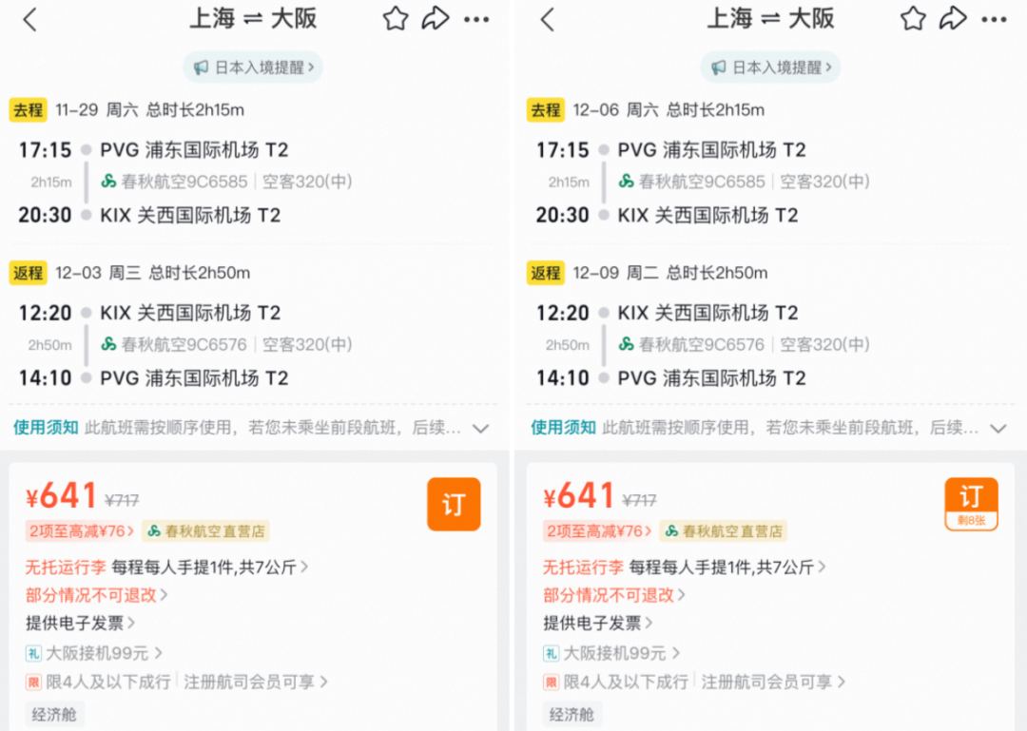1027x731 pixels.
Task: Open the 2项至高减¥76 discount details
Action: [x=81, y=530]
